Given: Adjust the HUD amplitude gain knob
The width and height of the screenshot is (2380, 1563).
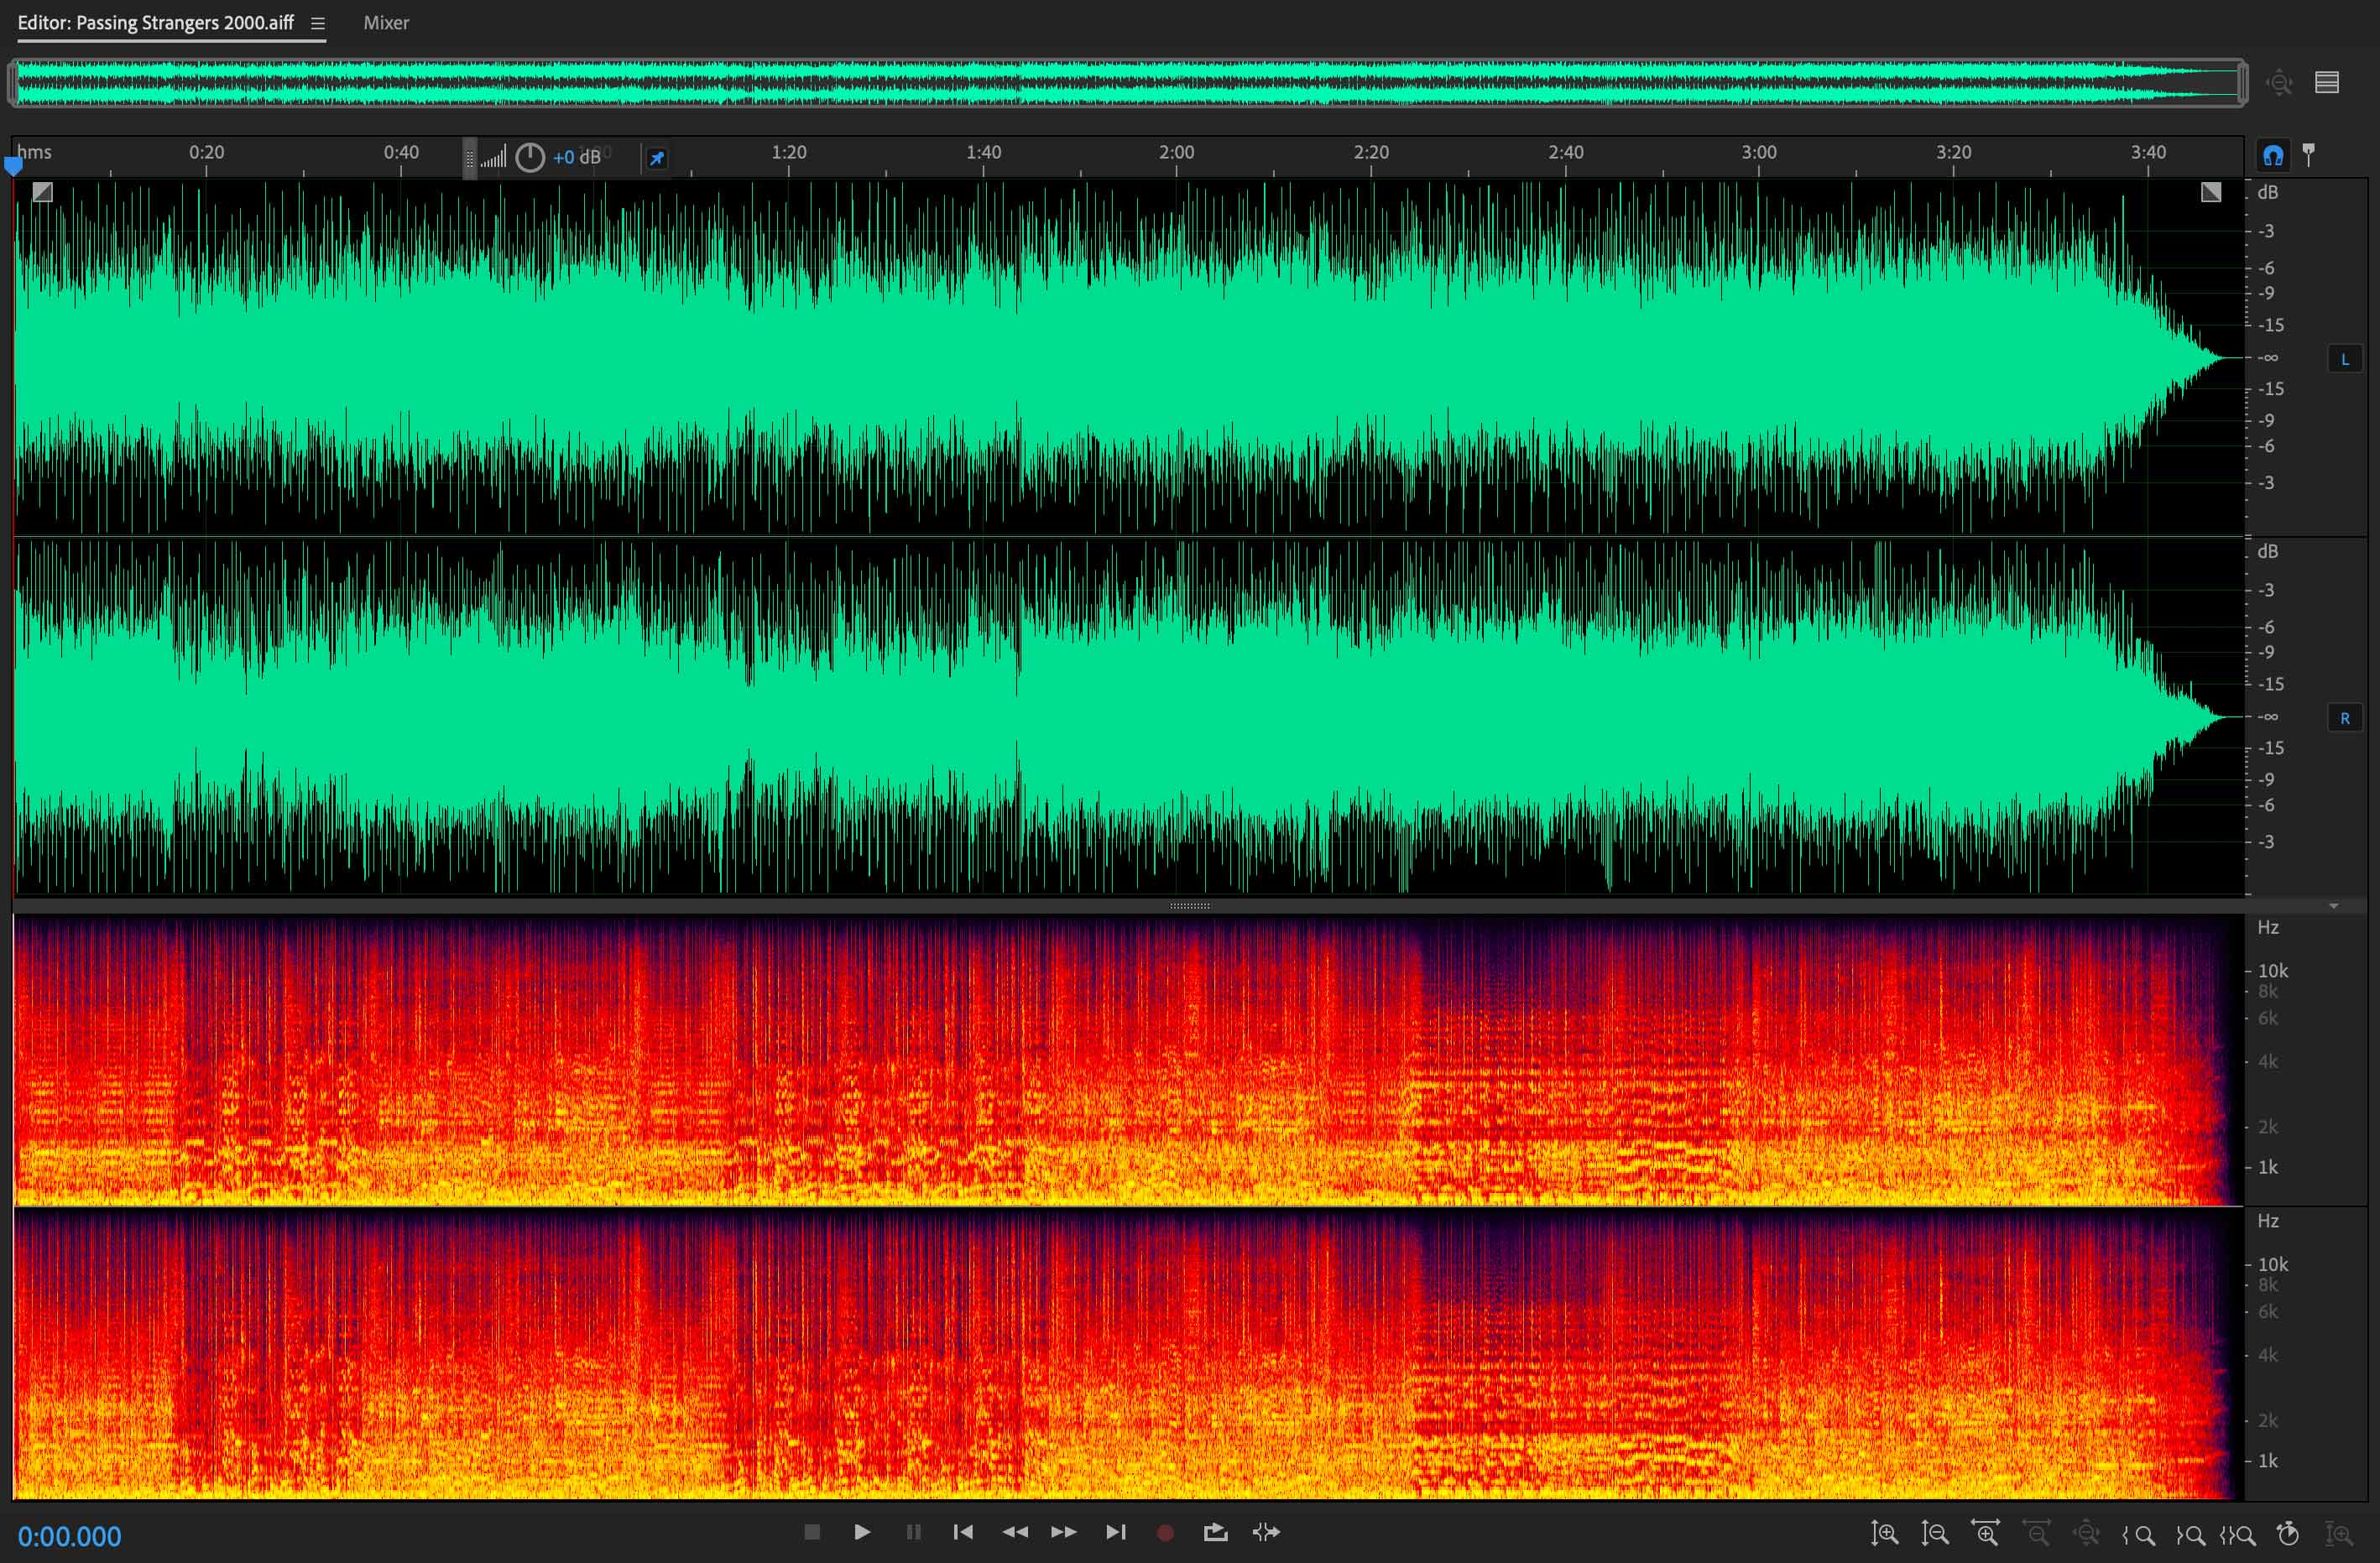Looking at the screenshot, I should [529, 157].
